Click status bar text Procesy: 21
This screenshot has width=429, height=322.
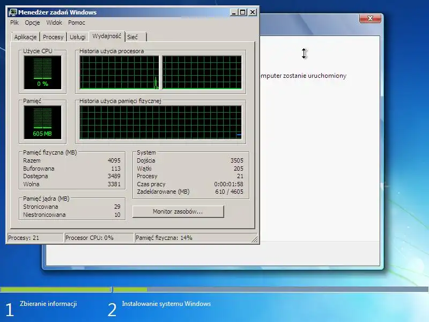pyautogui.click(x=24, y=238)
